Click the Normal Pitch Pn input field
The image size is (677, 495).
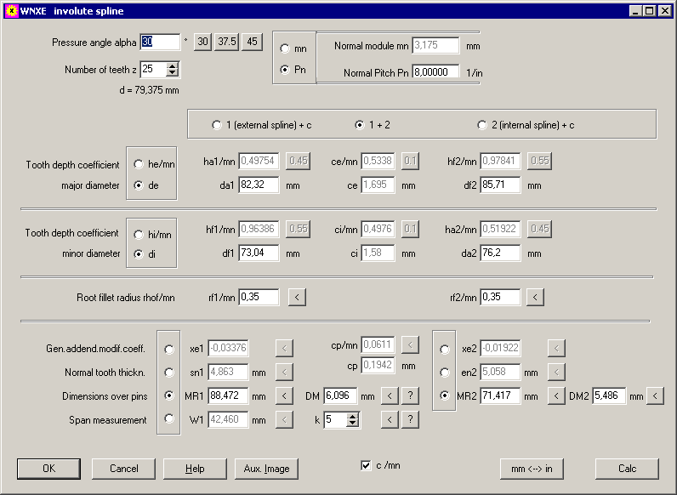[435, 72]
